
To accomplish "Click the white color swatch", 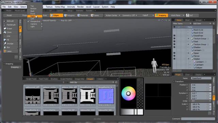I will pyautogui.click(x=140, y=112).
